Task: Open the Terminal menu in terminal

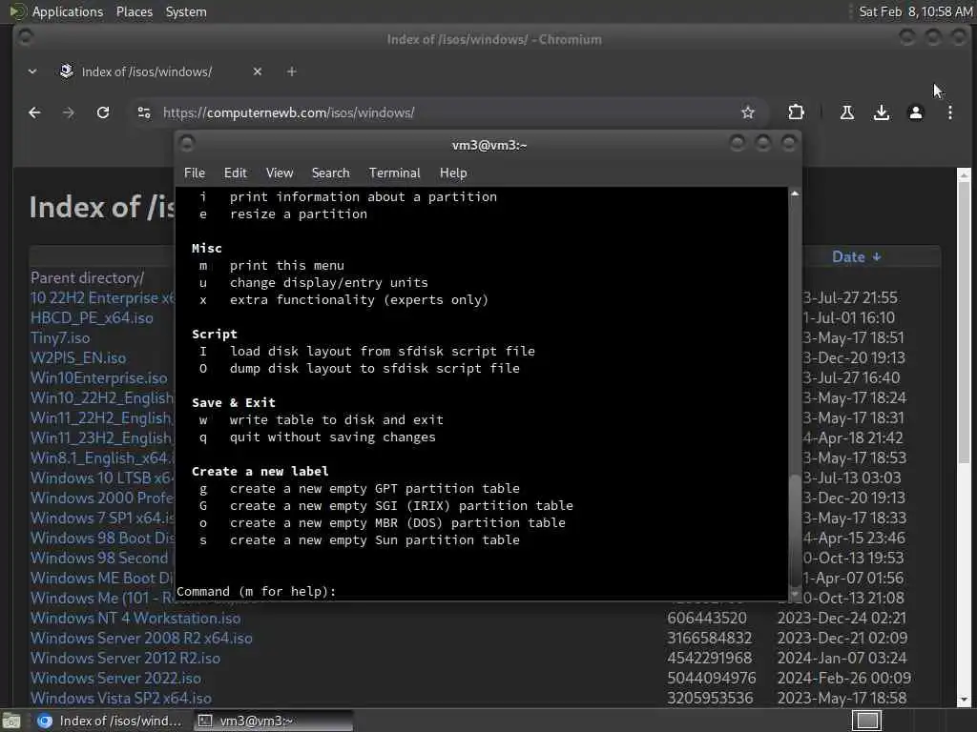Action: click(x=394, y=173)
